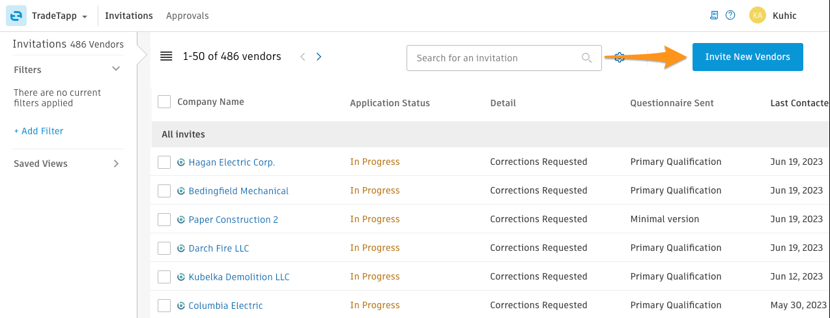Open the help question mark icon

tap(730, 15)
